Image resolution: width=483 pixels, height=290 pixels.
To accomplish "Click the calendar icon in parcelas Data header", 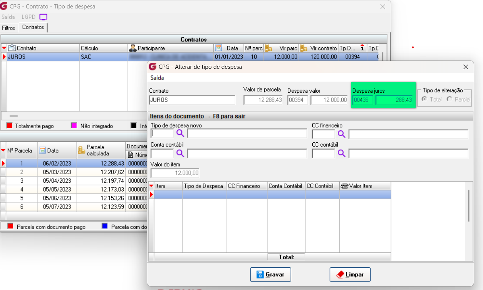I will click(43, 150).
